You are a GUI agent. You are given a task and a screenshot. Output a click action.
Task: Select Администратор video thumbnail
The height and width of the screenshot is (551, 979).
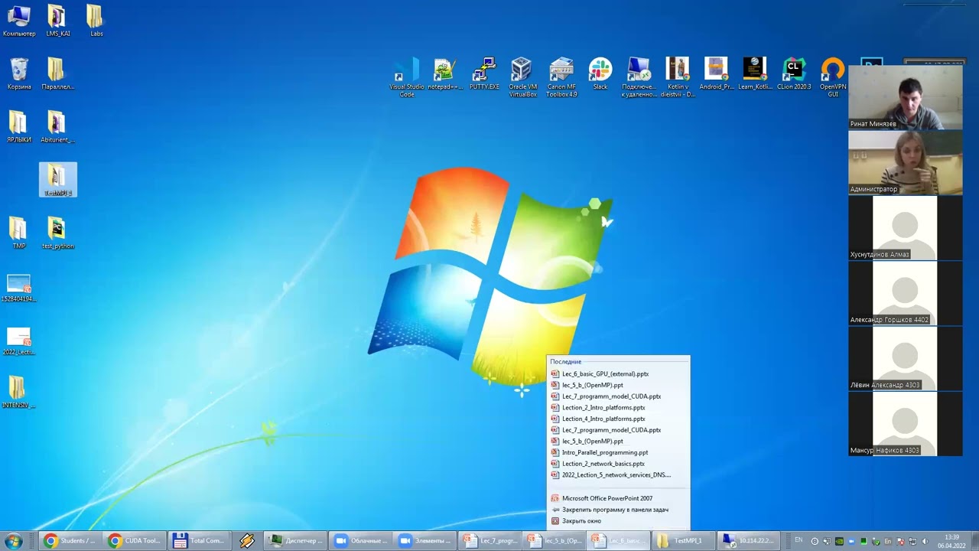[x=906, y=162]
